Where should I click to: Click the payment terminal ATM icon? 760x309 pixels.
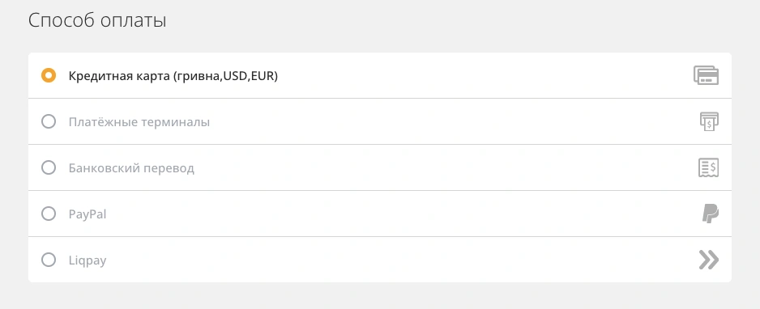tap(709, 121)
